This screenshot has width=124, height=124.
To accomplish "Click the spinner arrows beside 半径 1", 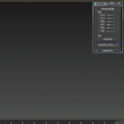I will 114,15.
